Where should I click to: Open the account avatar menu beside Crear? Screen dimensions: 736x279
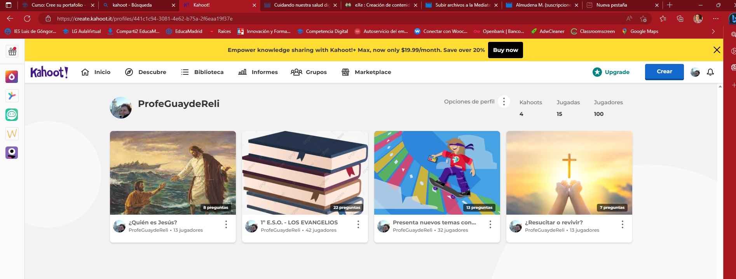[695, 72]
